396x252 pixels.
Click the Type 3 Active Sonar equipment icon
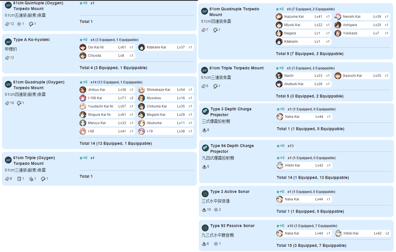point(205,194)
